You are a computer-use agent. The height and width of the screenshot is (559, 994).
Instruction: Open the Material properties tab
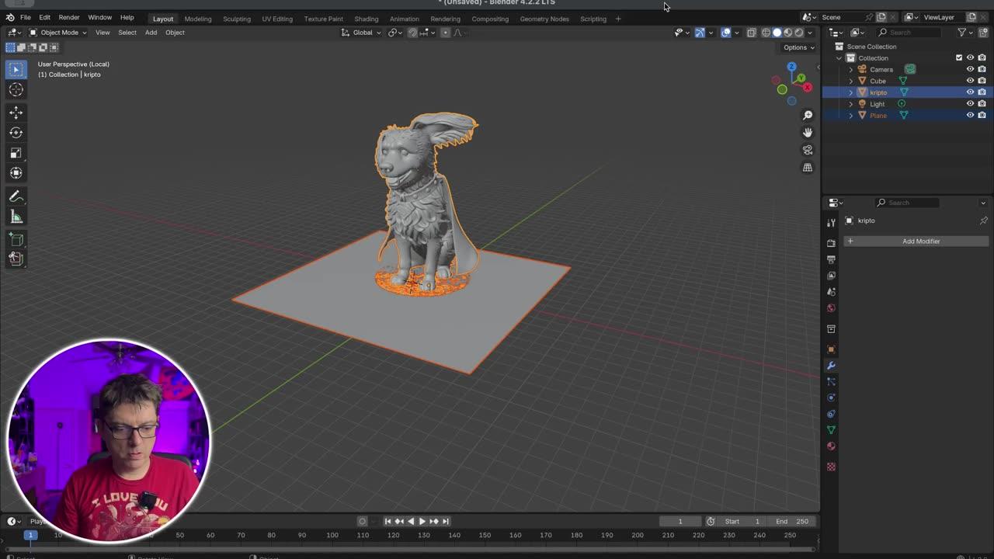(x=831, y=446)
